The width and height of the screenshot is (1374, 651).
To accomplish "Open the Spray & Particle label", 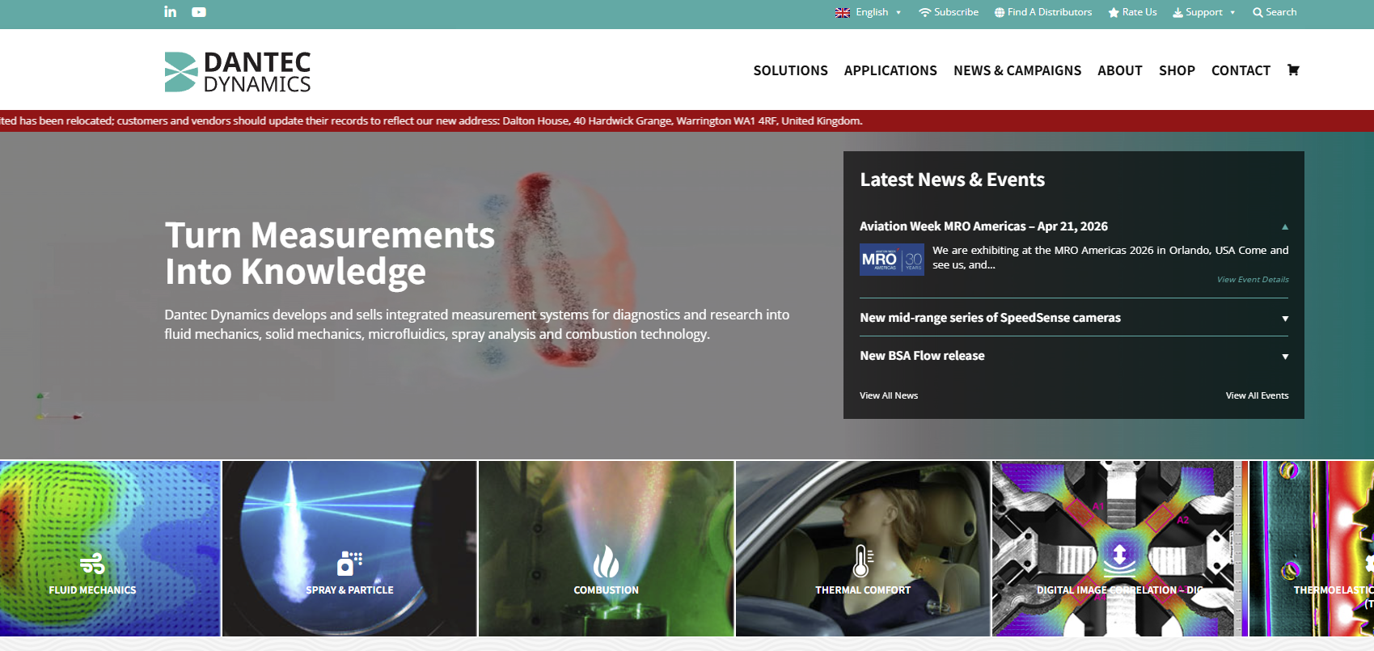I will click(x=349, y=590).
